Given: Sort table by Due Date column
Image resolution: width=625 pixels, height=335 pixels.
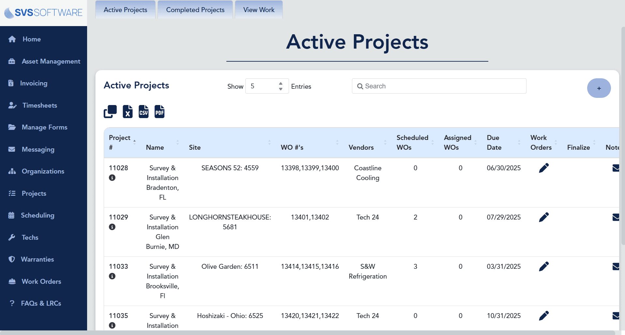Looking at the screenshot, I should click(x=503, y=143).
